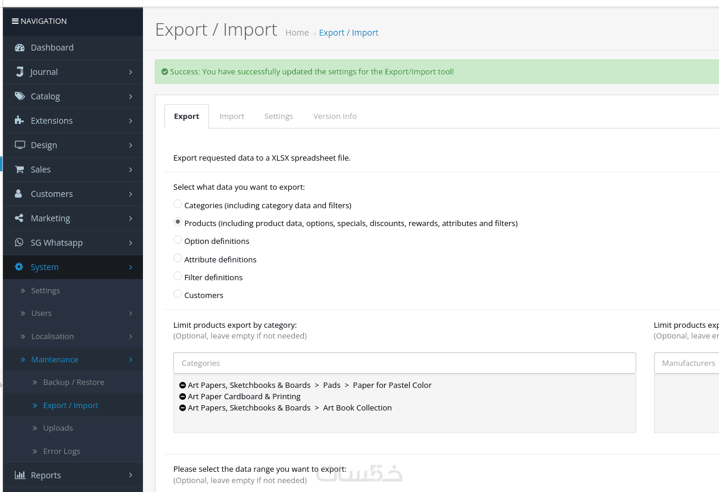Click the Design monitor icon
The width and height of the screenshot is (719, 492).
click(x=20, y=145)
